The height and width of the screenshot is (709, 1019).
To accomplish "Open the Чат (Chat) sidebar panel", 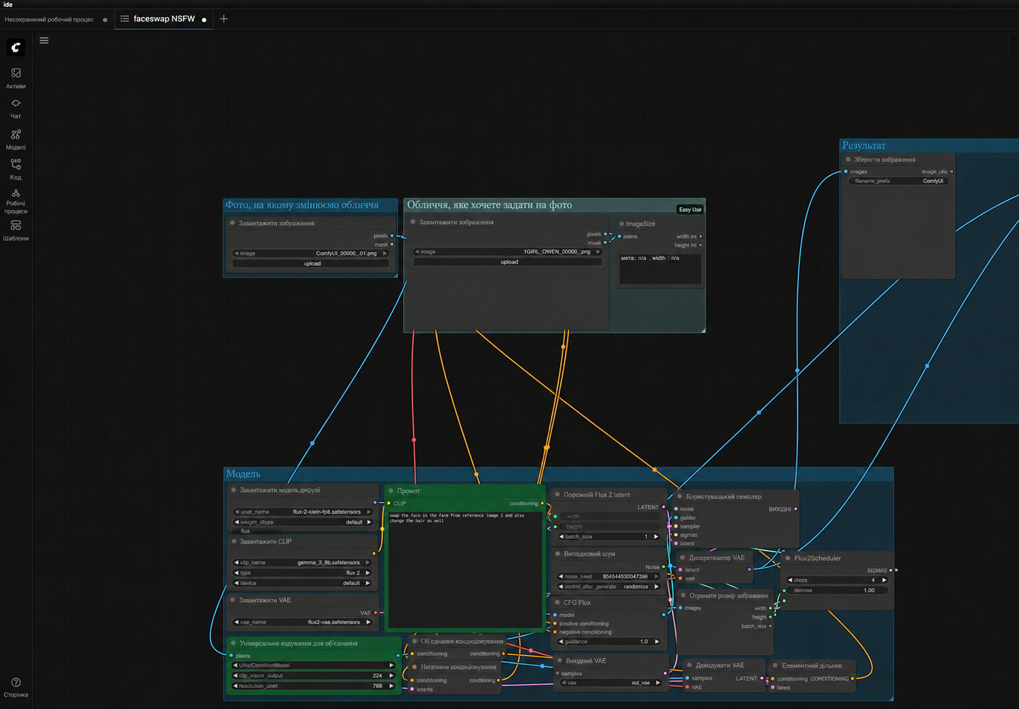I will pyautogui.click(x=16, y=108).
